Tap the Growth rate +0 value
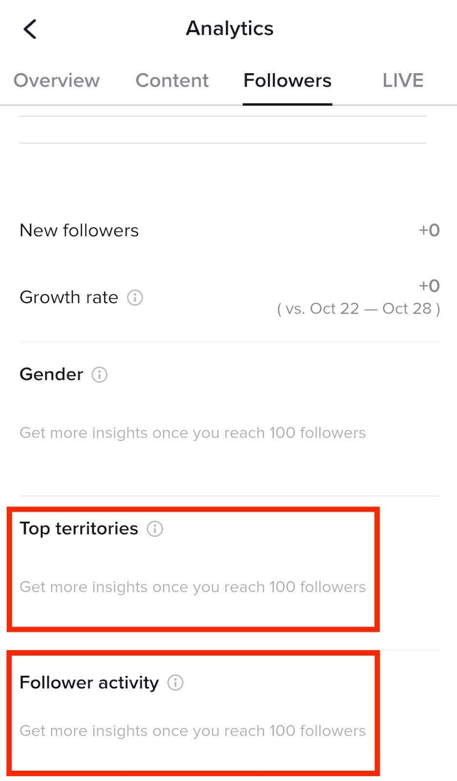Screen dimensions: 457x781 pos(429,286)
